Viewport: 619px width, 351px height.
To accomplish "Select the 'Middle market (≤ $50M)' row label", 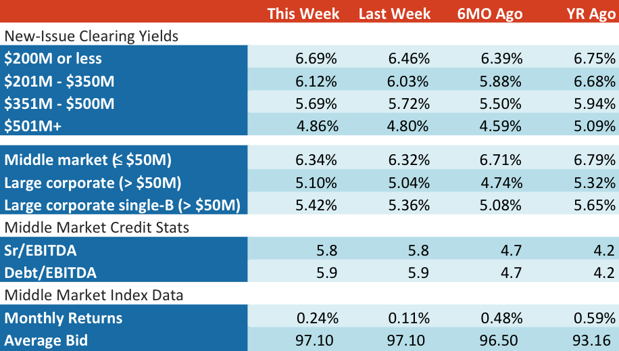I will 88,160.
